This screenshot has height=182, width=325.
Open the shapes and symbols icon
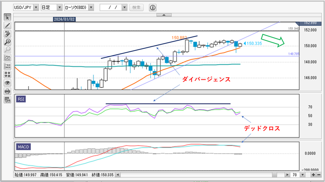pyautogui.click(x=7, y=74)
